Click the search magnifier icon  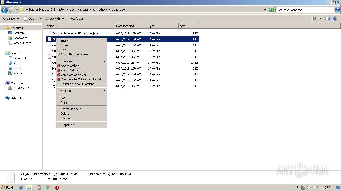coord(338,10)
